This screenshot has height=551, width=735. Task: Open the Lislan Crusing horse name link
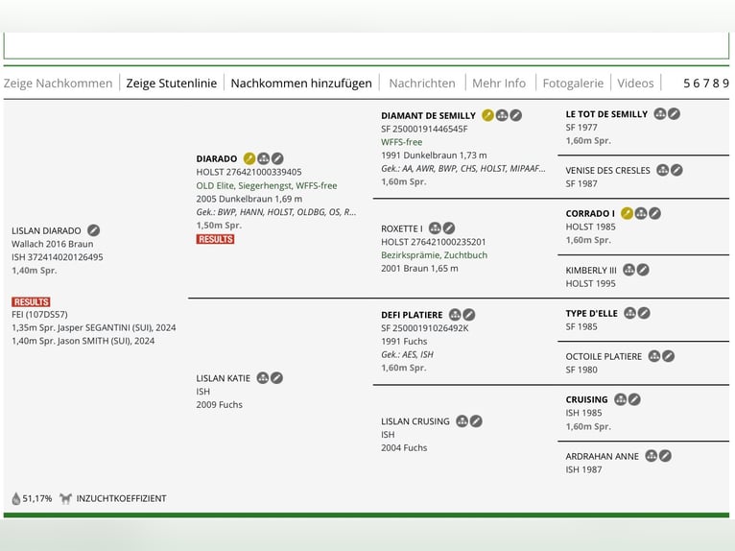tap(415, 421)
